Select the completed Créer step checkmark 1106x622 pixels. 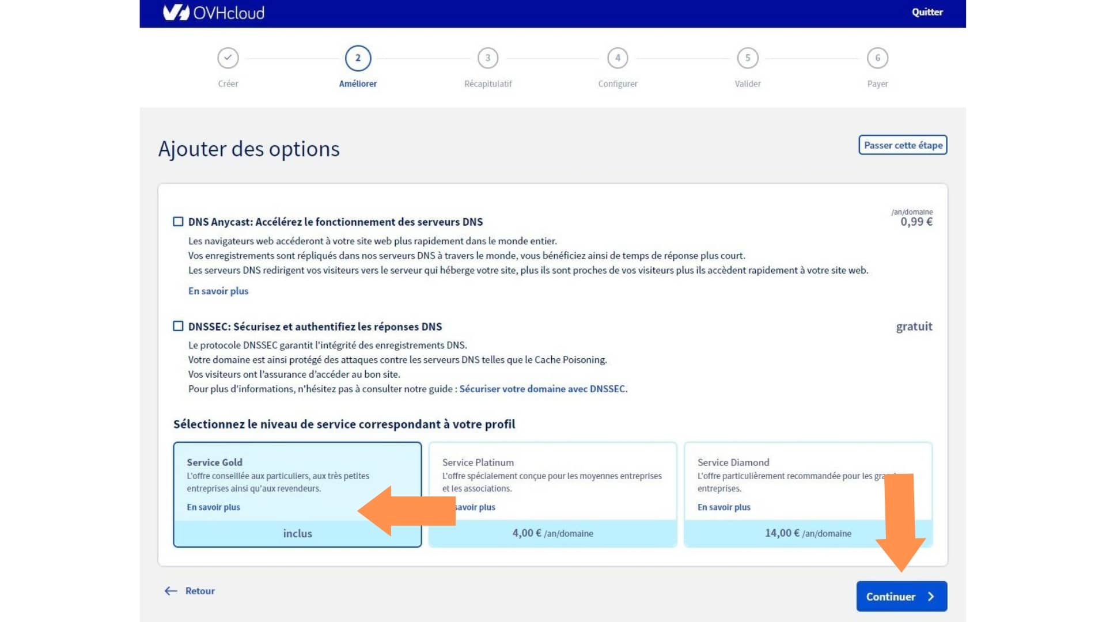228,58
